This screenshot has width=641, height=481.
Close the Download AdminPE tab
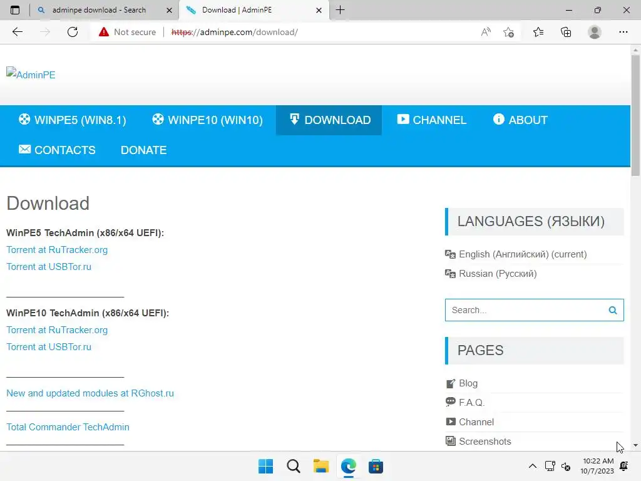point(319,10)
